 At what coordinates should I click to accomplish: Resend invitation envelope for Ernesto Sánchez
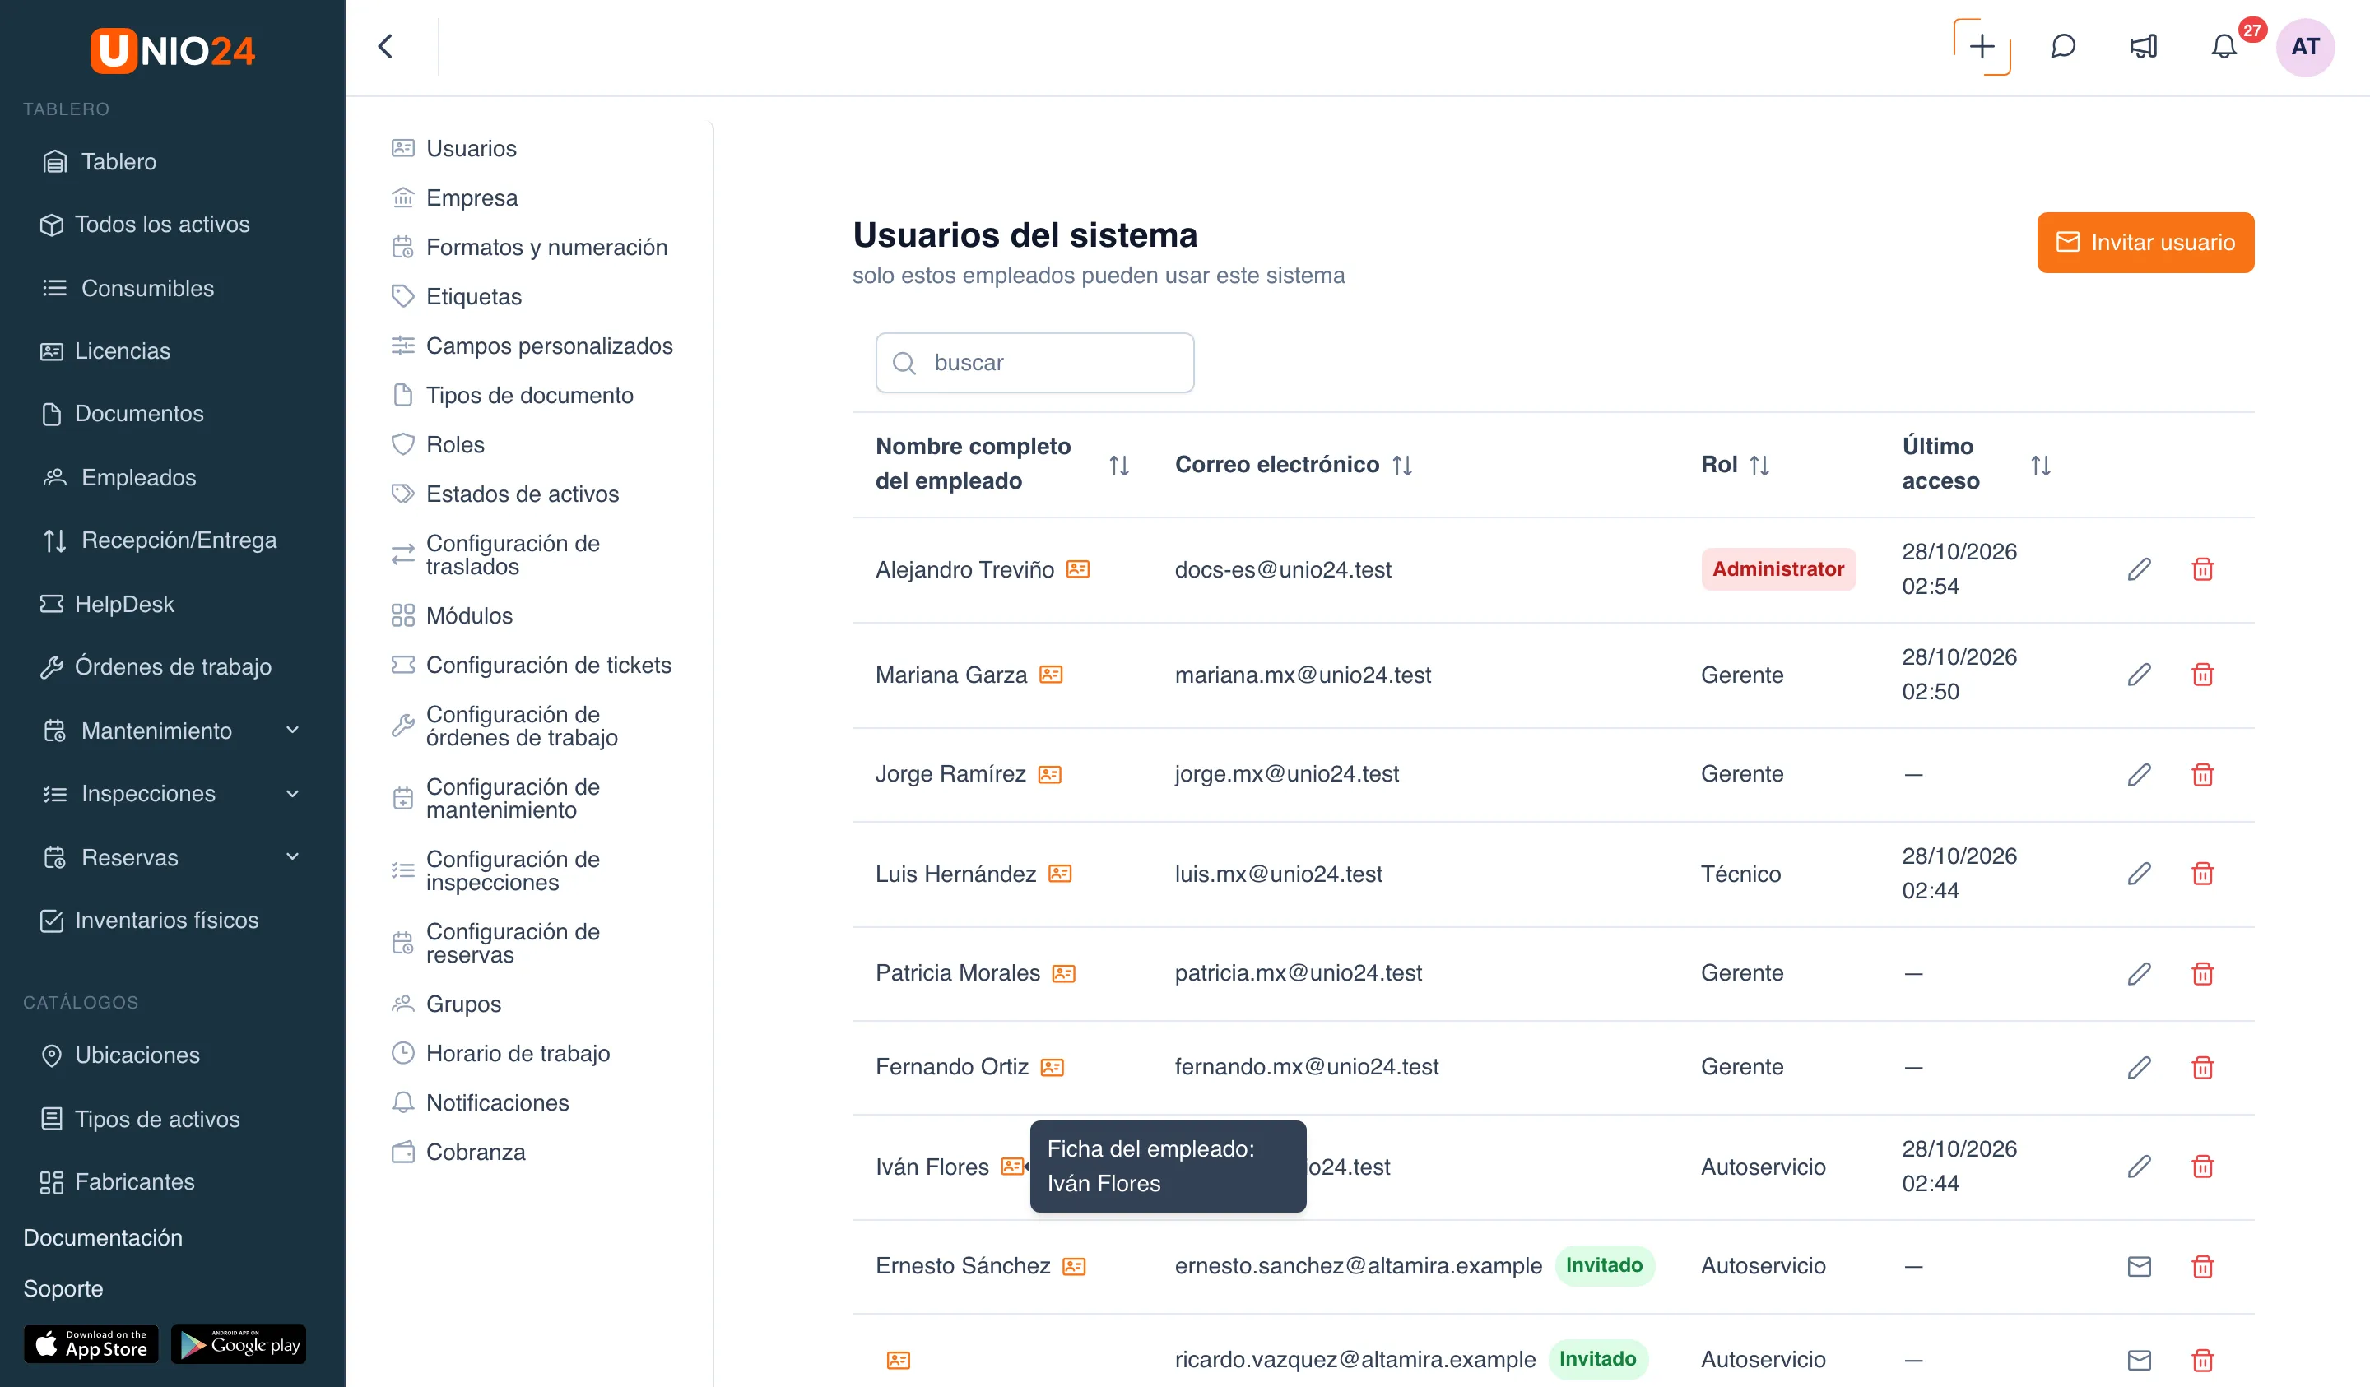pos(2139,1266)
